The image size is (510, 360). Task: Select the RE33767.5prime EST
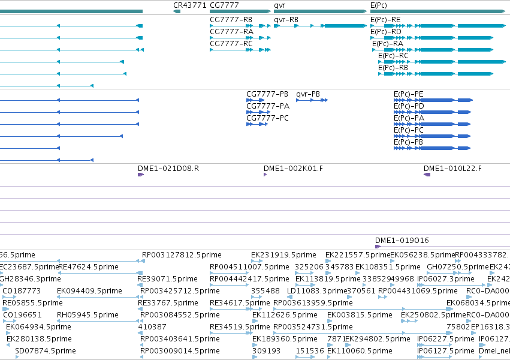(x=140, y=309)
